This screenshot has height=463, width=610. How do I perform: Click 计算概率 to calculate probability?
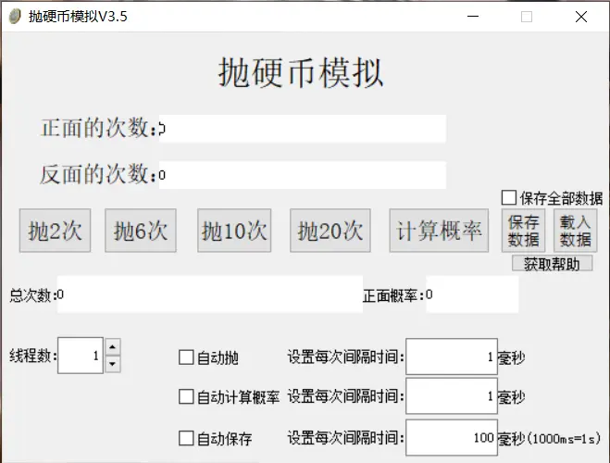pos(439,231)
